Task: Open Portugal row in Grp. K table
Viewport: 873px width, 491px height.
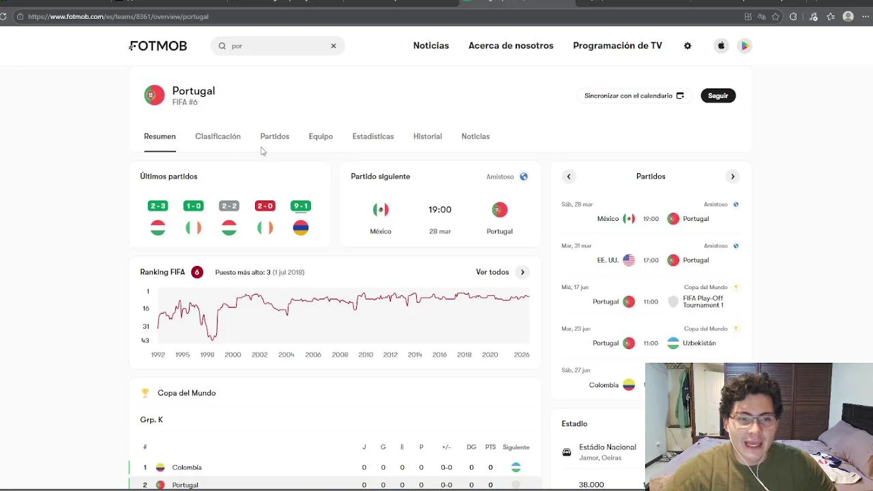Action: [x=335, y=484]
